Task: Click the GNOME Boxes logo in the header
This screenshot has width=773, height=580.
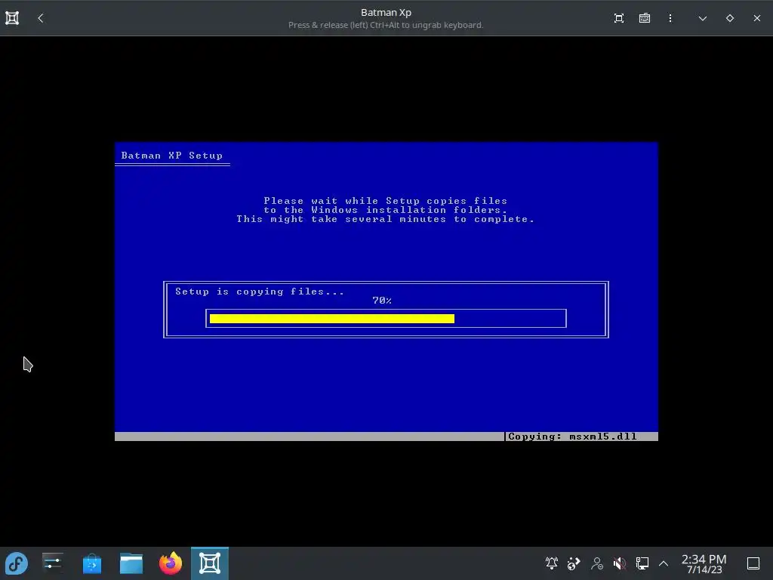Action: click(x=12, y=18)
